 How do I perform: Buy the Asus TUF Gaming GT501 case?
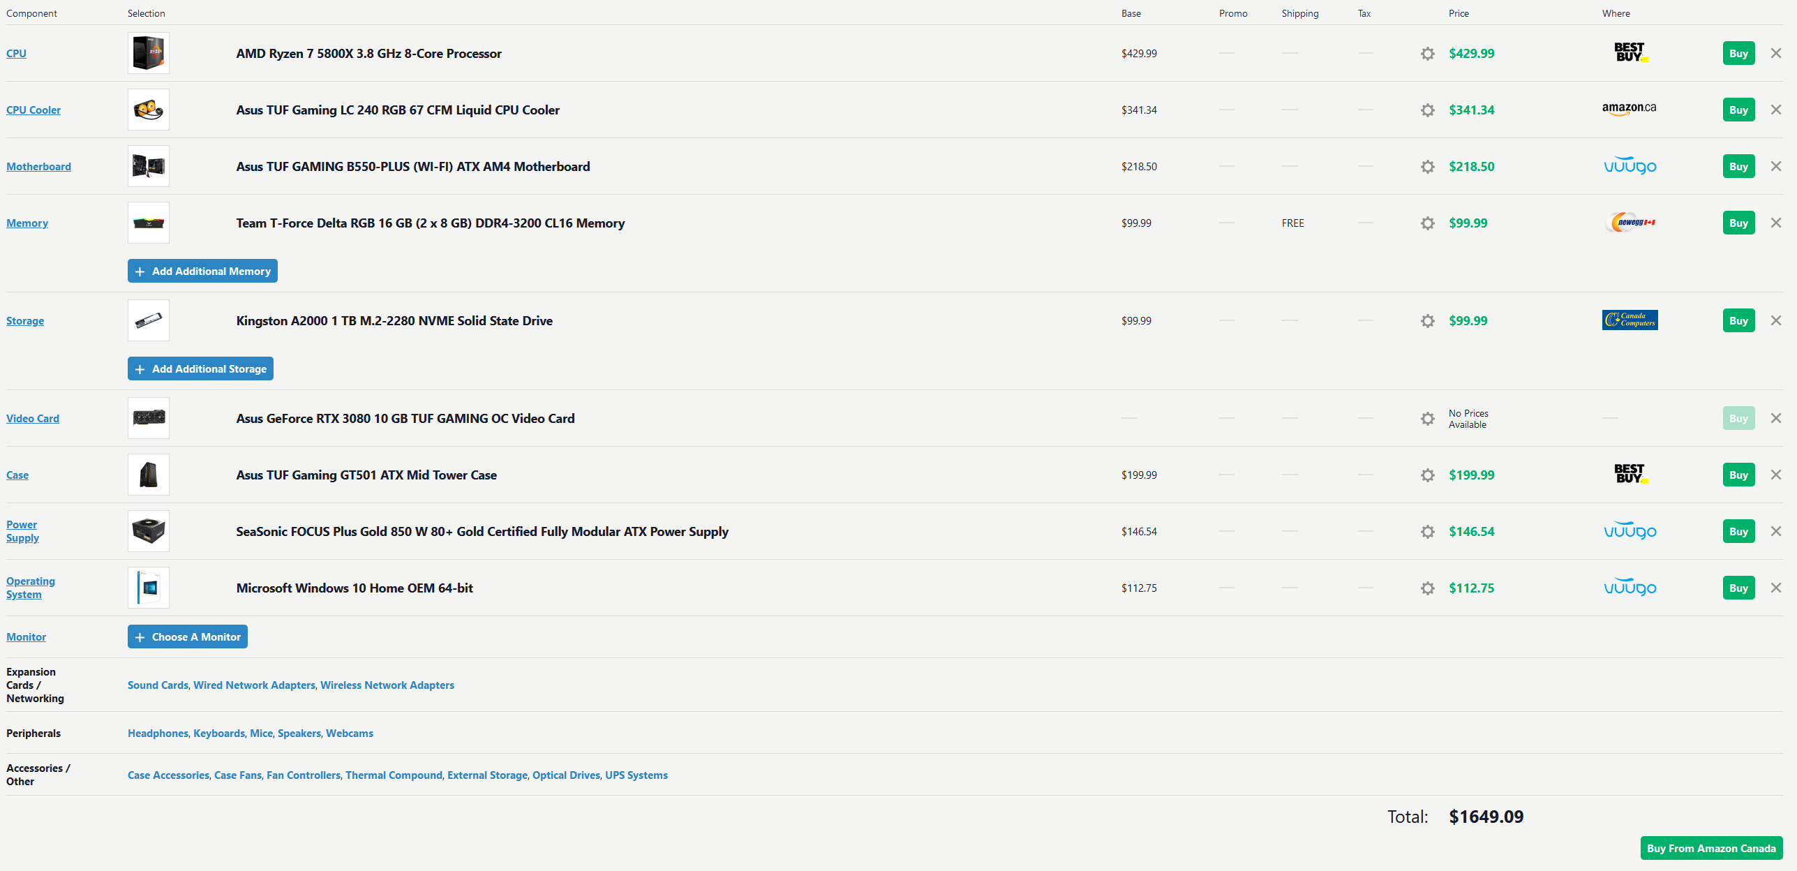(1738, 475)
